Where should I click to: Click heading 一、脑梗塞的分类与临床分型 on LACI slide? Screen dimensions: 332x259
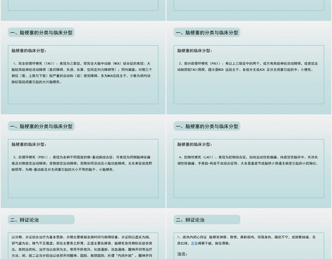207,126
